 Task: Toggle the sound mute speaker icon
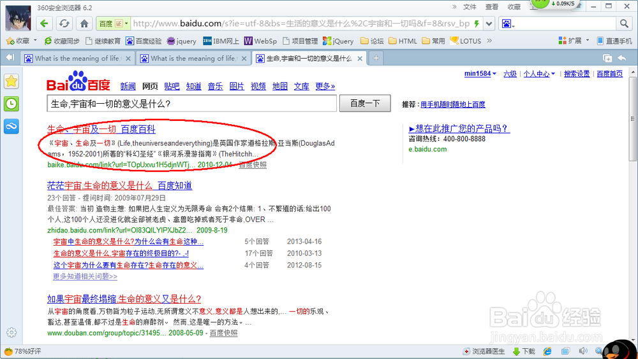584,351
